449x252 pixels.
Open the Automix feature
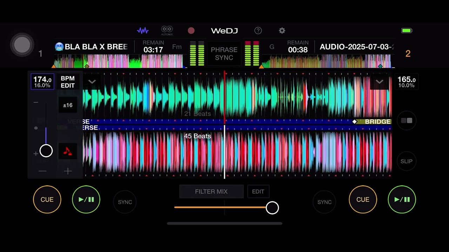(167, 30)
